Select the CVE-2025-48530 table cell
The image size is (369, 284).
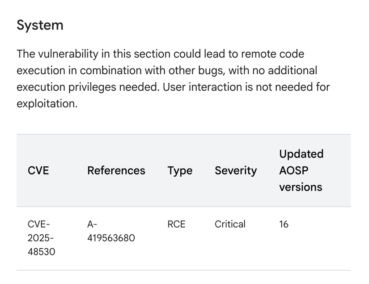click(42, 238)
